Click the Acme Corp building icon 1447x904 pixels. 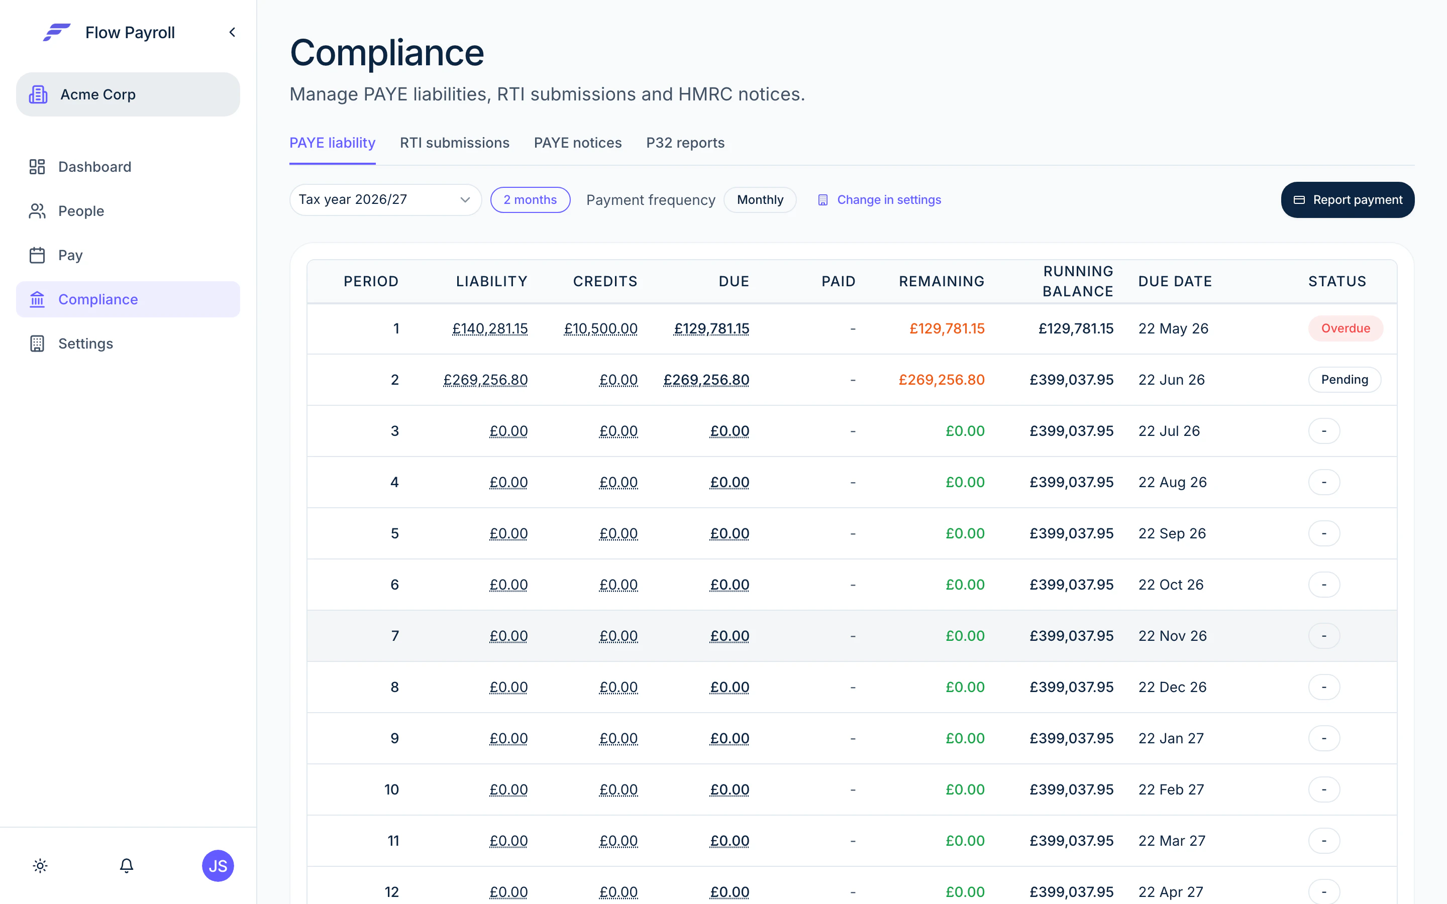coord(38,94)
